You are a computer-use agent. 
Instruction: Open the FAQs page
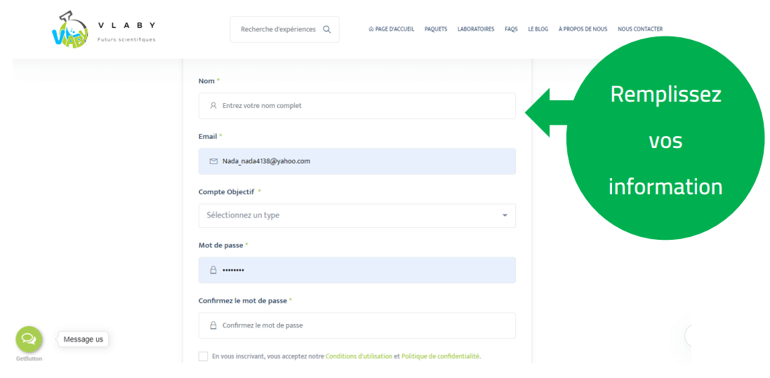pos(511,29)
